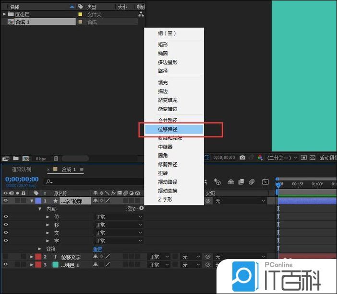Viewport: 337px width, 294px height.
Task: Click the 重置 link beside 变换
Action: [x=97, y=249]
